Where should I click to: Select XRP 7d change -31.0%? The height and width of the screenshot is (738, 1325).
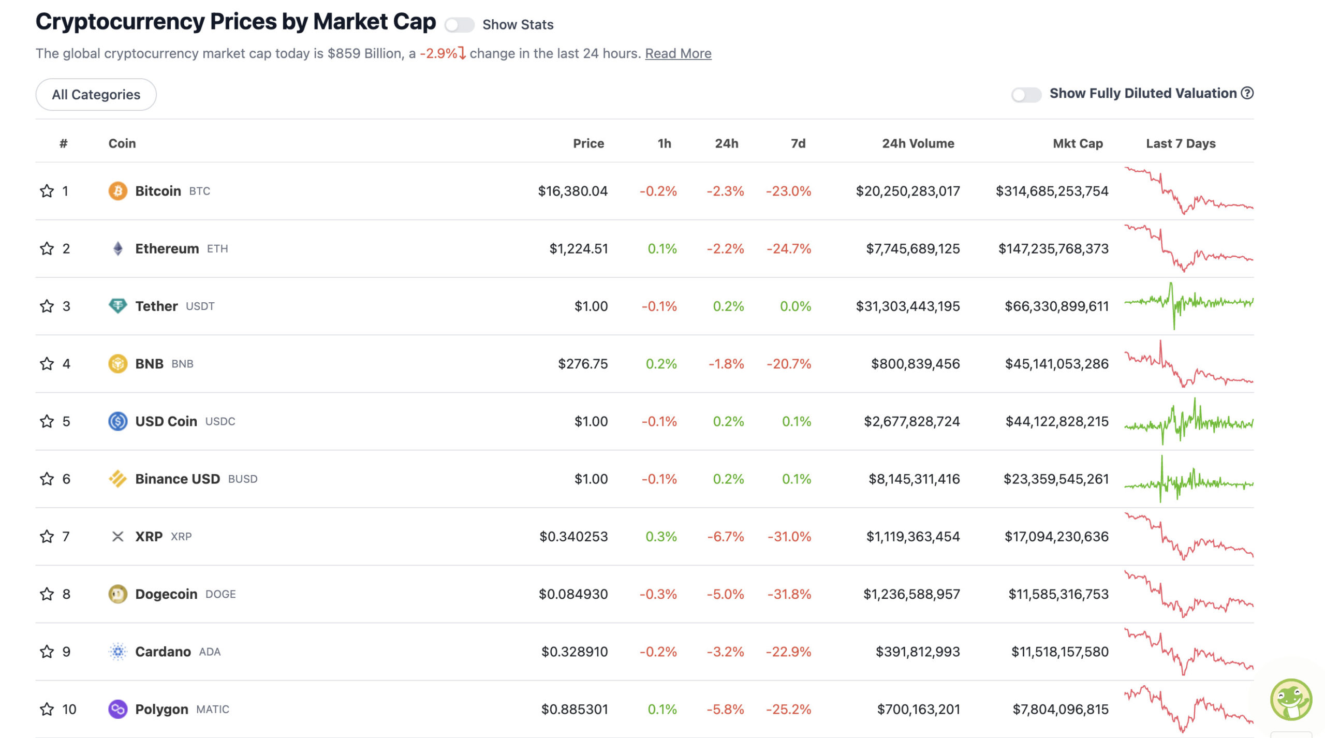point(789,536)
